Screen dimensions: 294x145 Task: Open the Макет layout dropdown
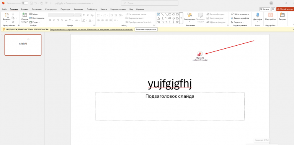tap(34, 14)
